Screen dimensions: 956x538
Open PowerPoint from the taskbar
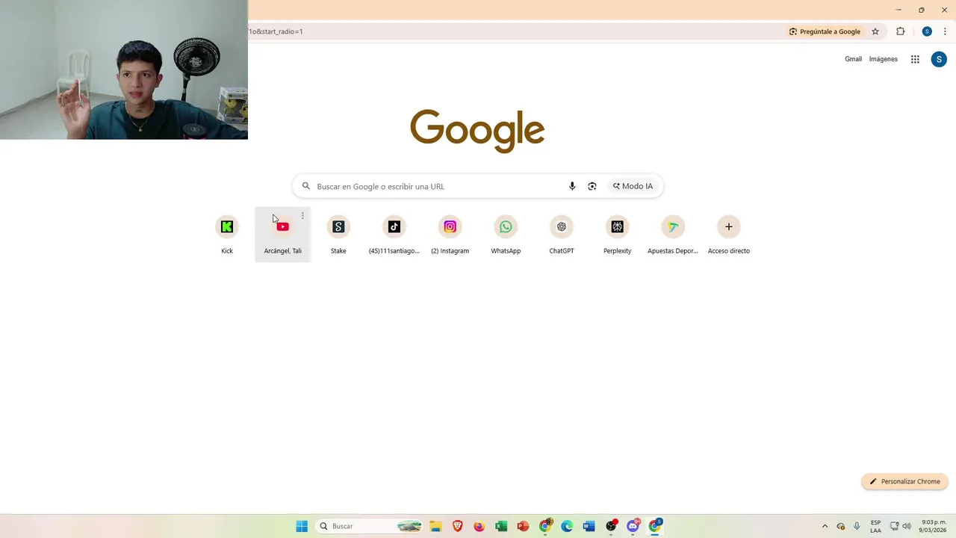tap(523, 526)
